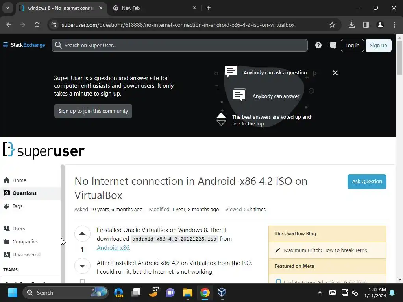Click the Ask Question button

click(x=367, y=182)
